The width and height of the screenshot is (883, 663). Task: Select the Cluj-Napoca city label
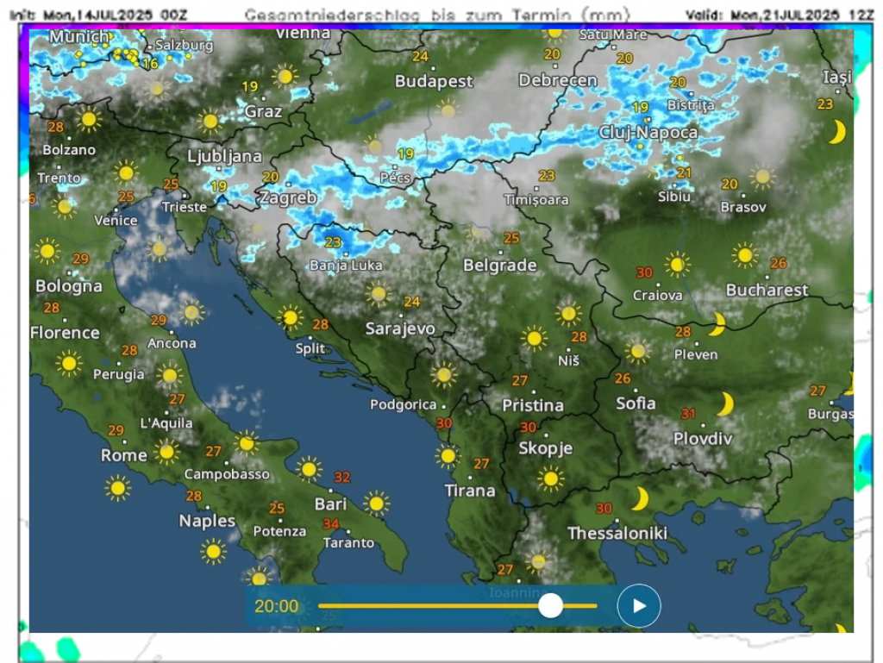click(648, 133)
